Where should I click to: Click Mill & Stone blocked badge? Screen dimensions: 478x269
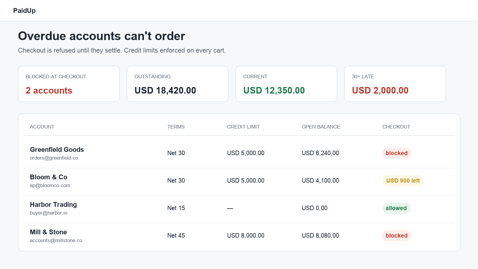397,236
